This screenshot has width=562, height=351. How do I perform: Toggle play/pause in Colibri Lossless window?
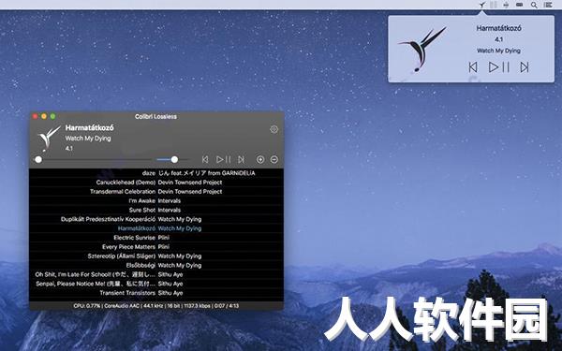pos(224,159)
